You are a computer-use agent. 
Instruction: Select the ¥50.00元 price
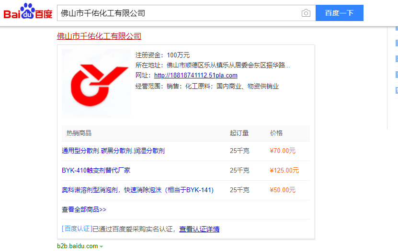pos(283,190)
